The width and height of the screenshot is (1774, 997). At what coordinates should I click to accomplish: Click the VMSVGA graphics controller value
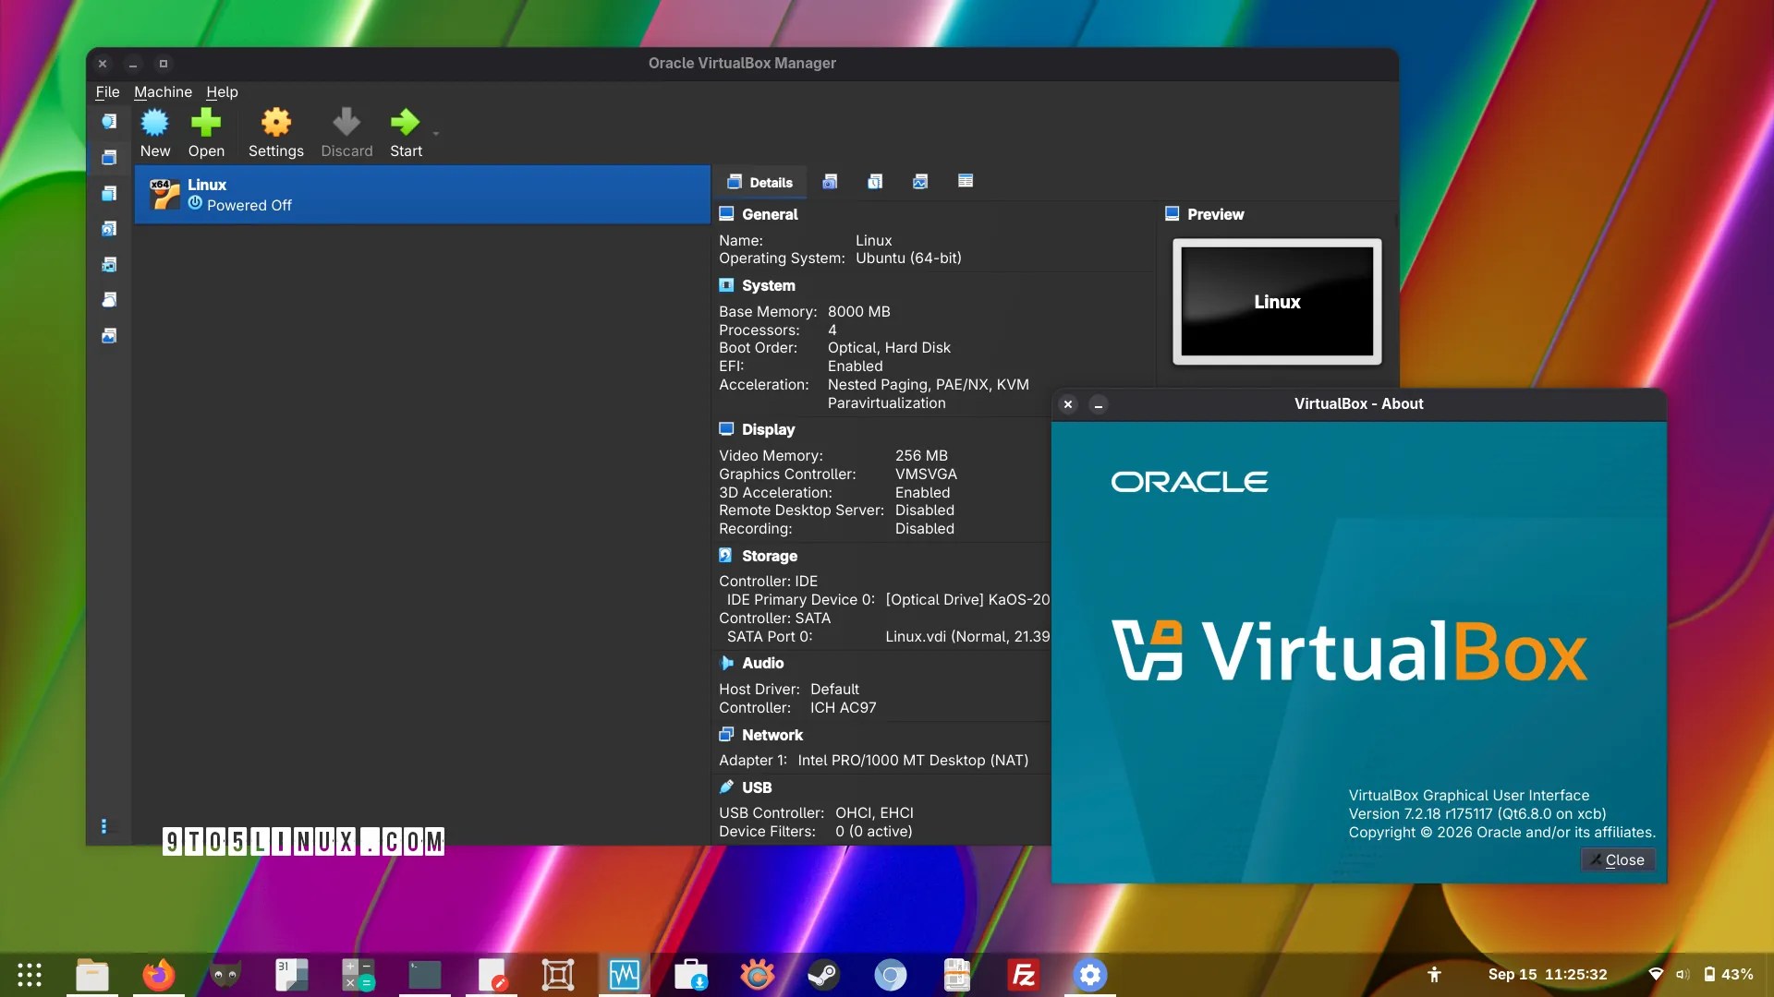coord(926,474)
